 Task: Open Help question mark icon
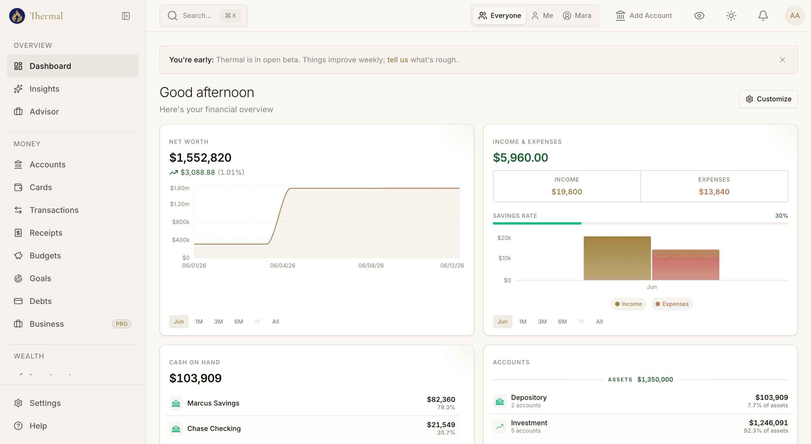coord(18,426)
